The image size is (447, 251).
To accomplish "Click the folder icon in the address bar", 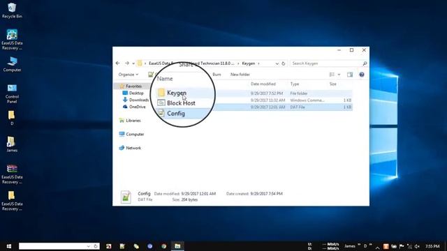I will point(140,63).
